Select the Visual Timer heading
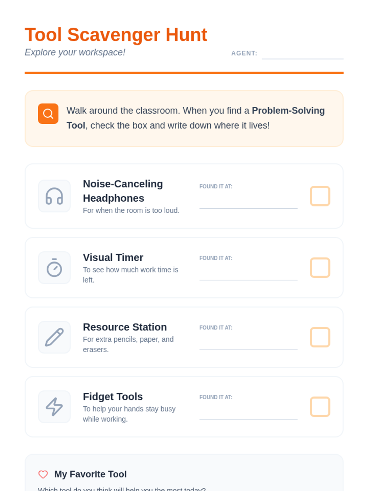The width and height of the screenshot is (368, 491). (x=113, y=257)
